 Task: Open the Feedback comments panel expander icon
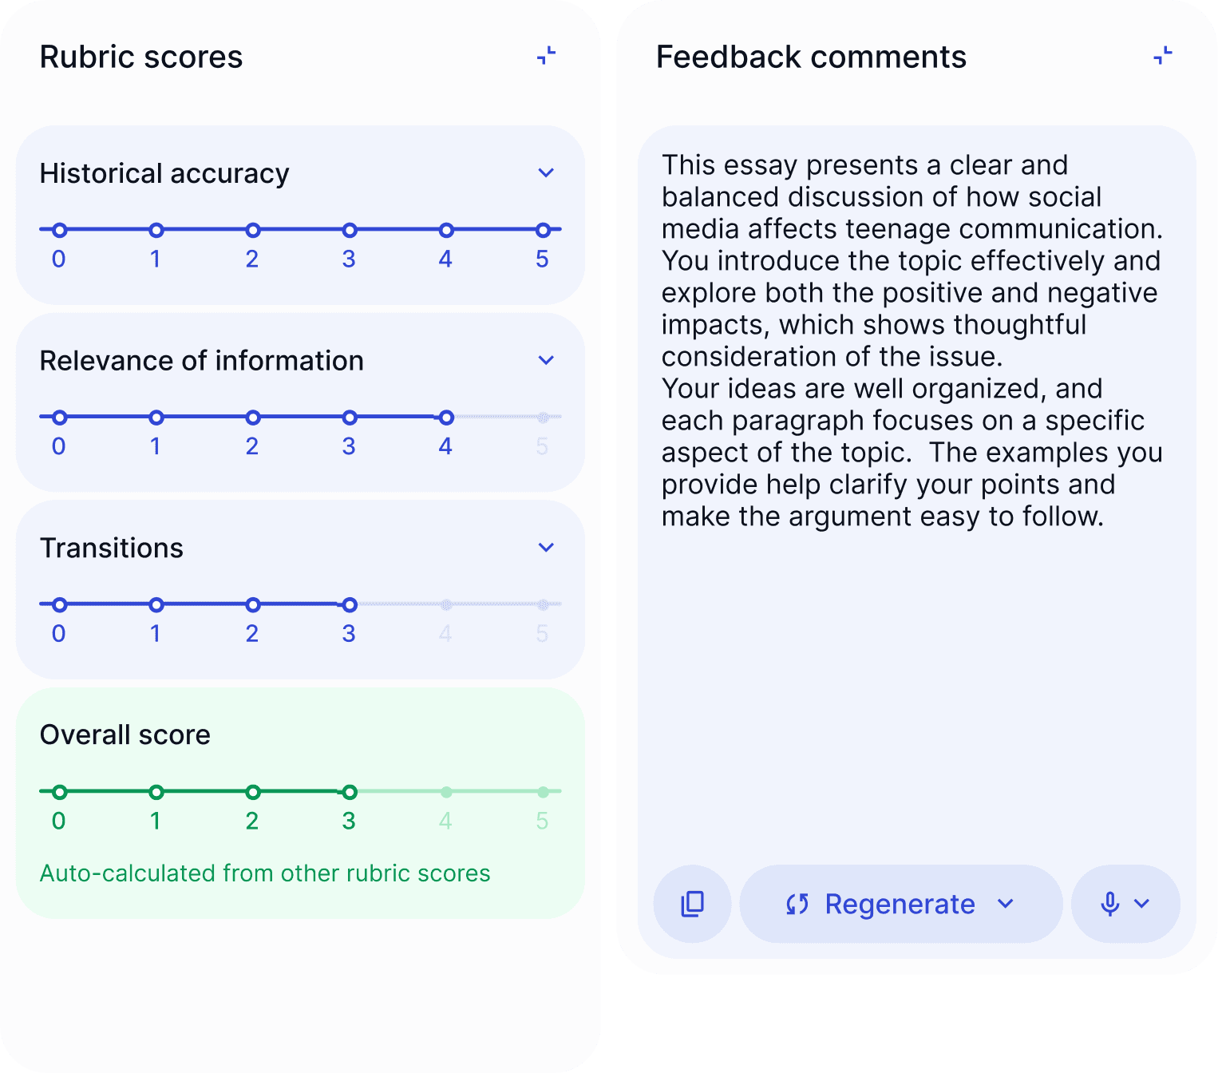[x=1162, y=56]
